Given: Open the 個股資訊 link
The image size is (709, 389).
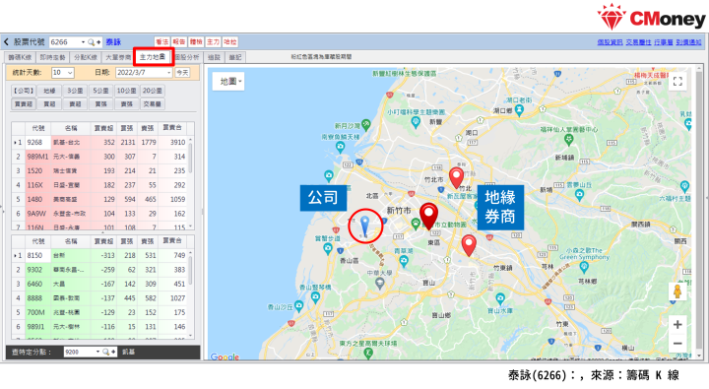Looking at the screenshot, I should click(610, 42).
